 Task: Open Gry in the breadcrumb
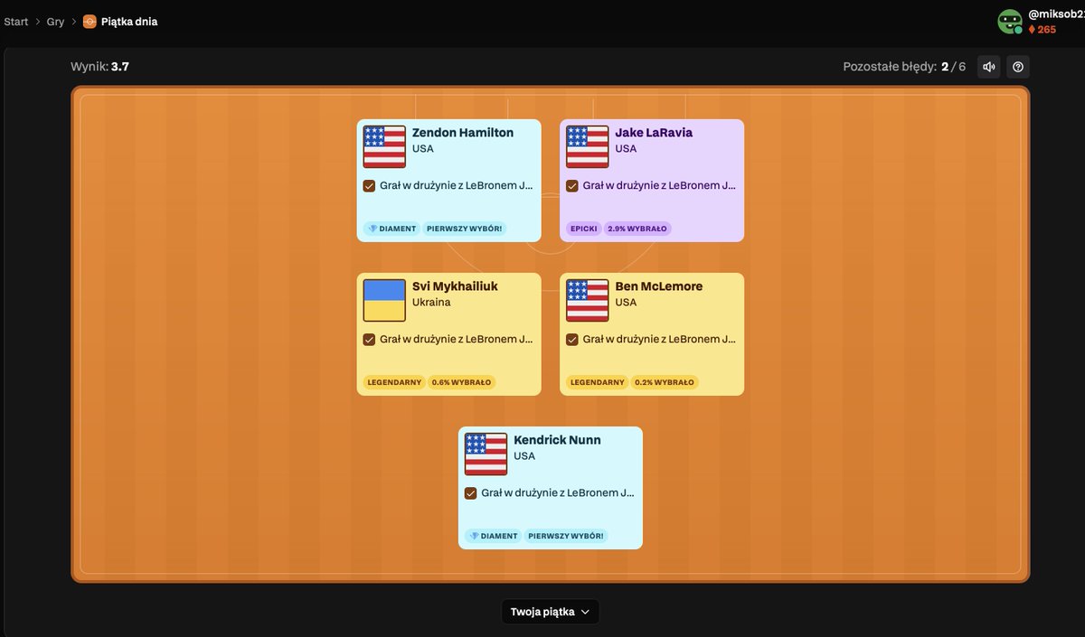56,22
